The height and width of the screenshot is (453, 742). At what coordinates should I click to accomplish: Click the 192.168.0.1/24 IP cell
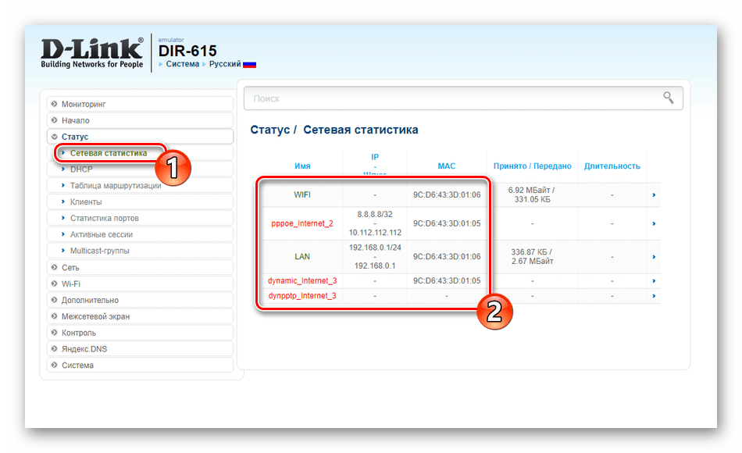(x=375, y=248)
